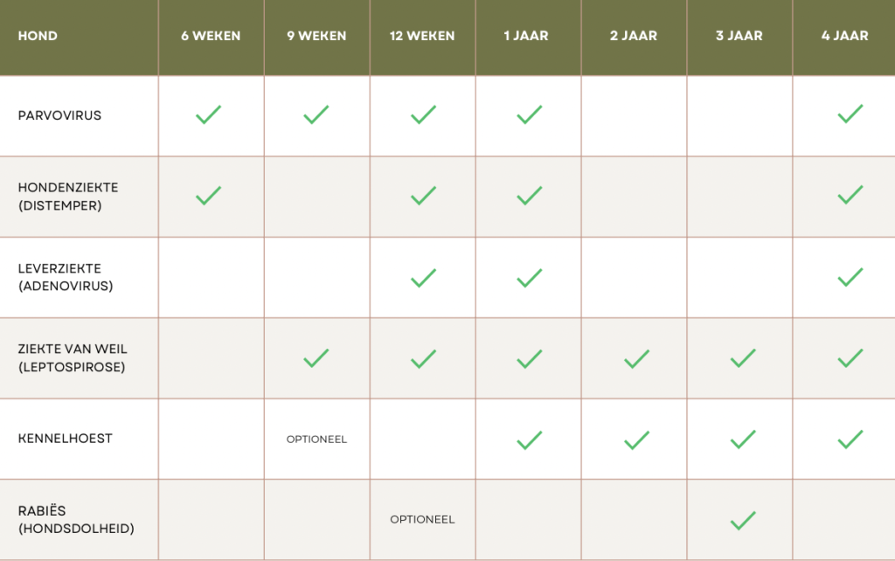Click the OPTIONEEL label in Rabiës row
This screenshot has width=895, height=561.
pos(422,520)
